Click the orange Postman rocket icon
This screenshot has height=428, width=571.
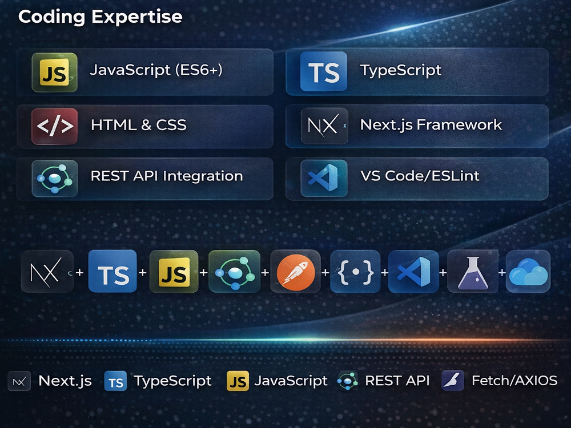(296, 272)
